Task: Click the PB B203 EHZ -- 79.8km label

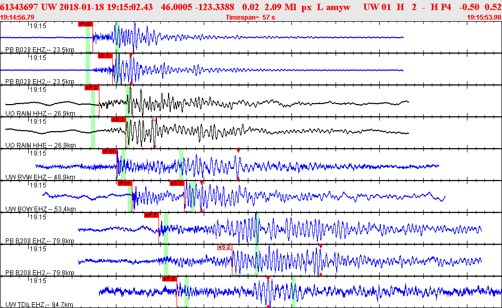Action: [40, 241]
